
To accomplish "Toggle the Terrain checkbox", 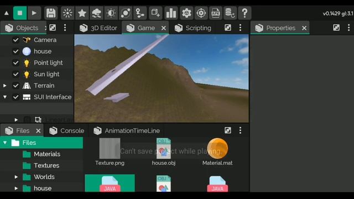I will tap(15, 86).
